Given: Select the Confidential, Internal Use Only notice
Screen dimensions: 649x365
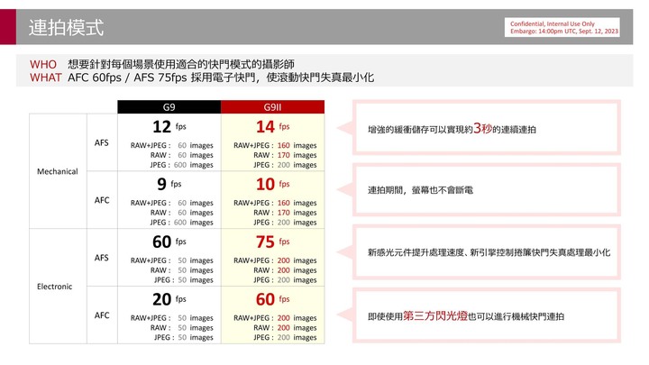Looking at the screenshot, I should (562, 27).
